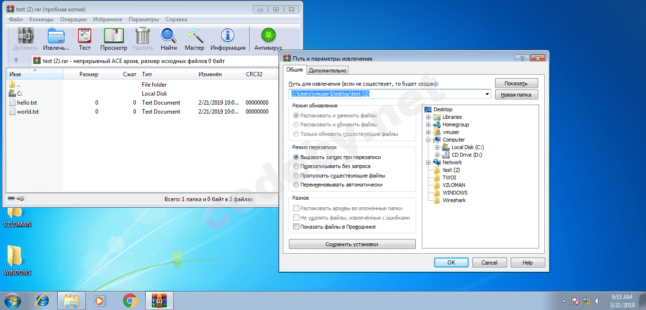The width and height of the screenshot is (646, 310).
Task: Open the extraction path dropdown arrow
Action: (x=487, y=94)
